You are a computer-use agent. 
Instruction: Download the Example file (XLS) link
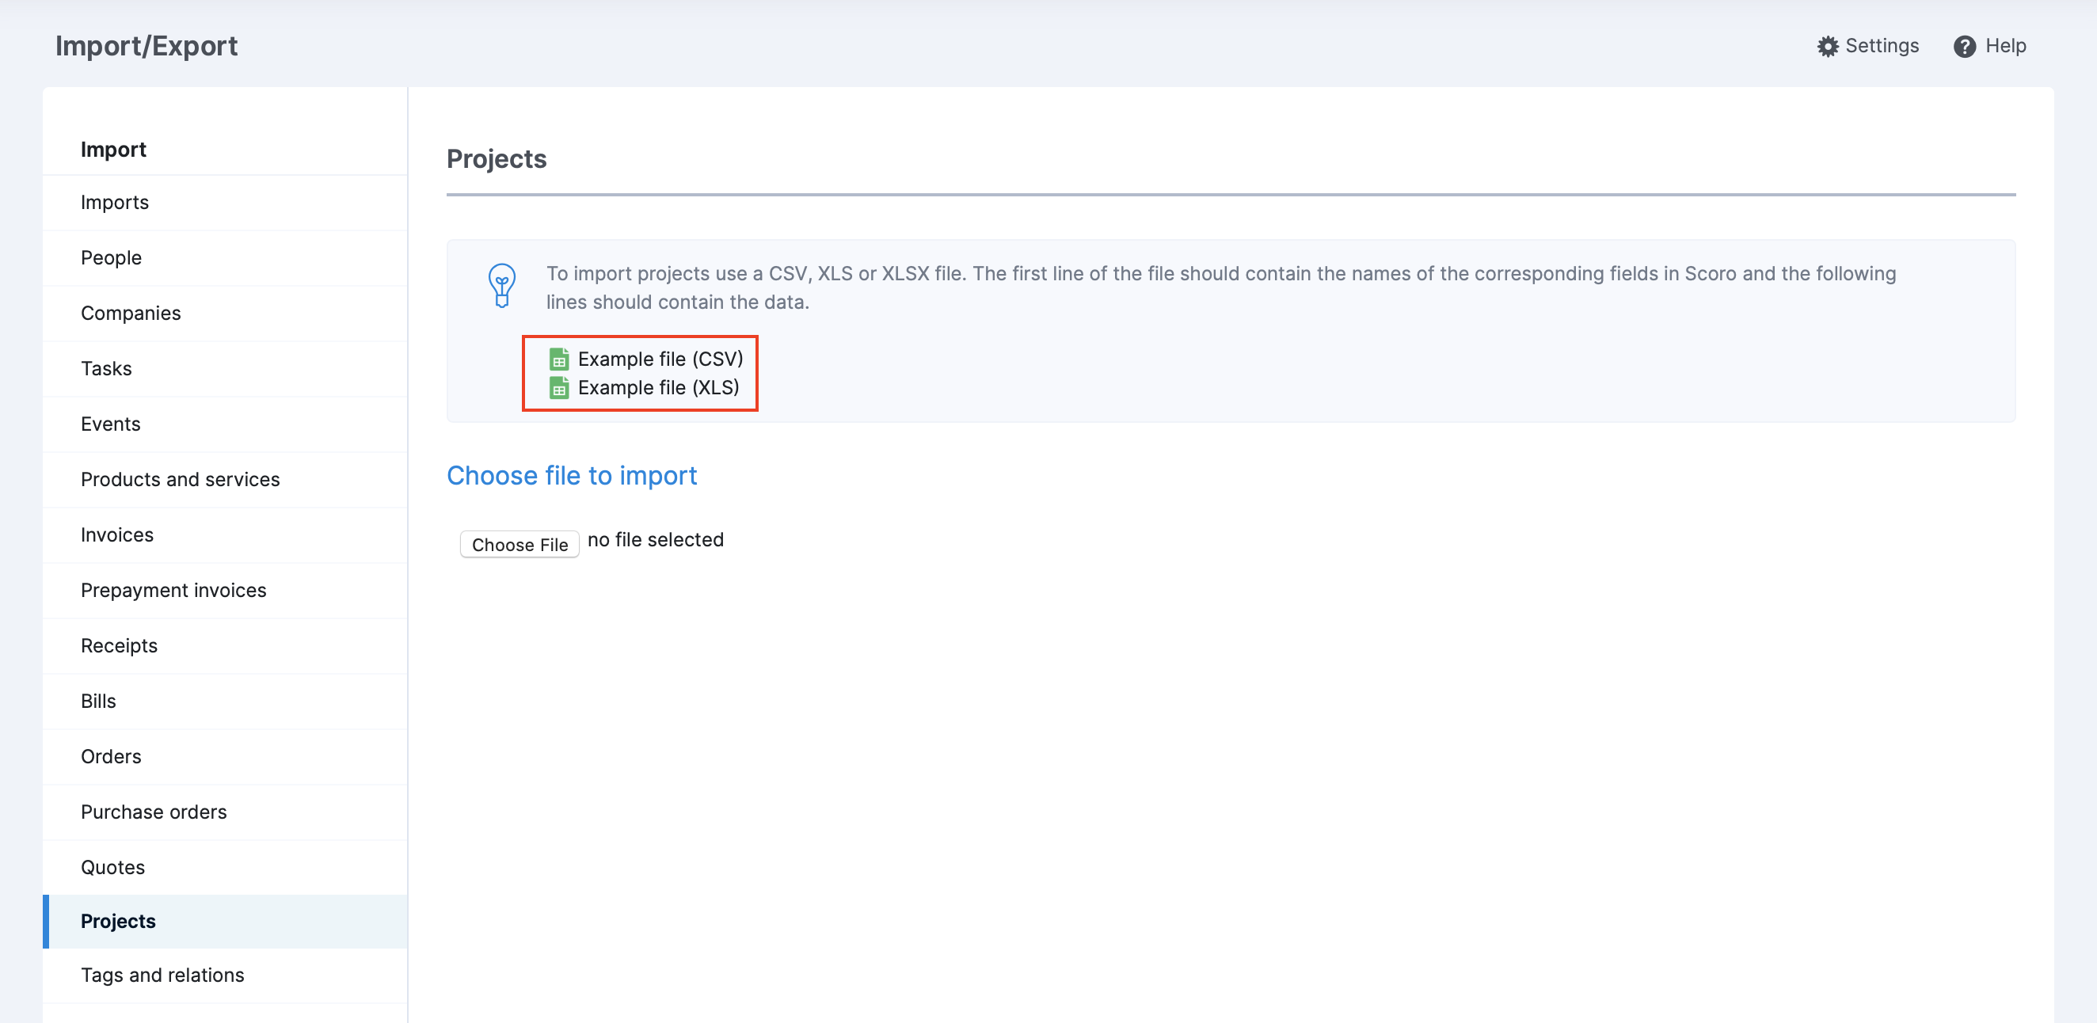click(x=658, y=387)
